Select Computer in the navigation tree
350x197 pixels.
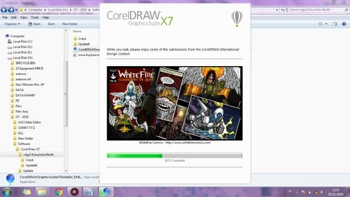[x=17, y=36]
